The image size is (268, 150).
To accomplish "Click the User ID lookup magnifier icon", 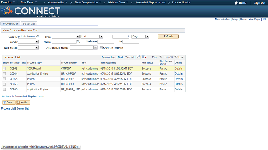I will coord(38,37).
